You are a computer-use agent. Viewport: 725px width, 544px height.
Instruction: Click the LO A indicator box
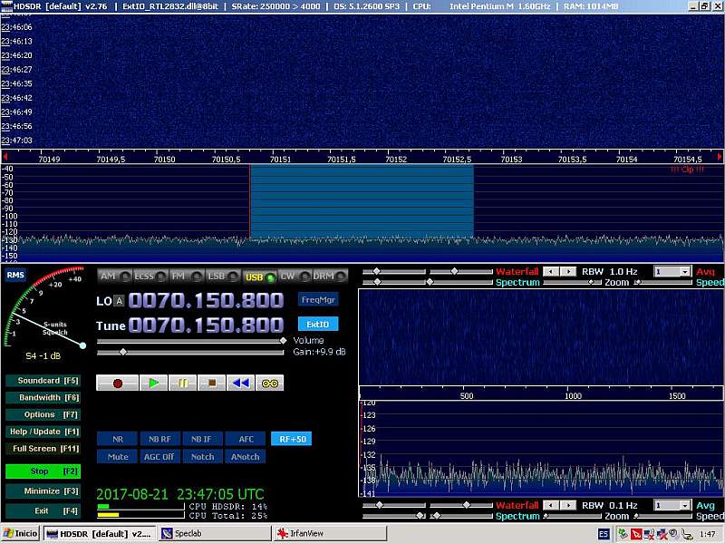point(119,301)
